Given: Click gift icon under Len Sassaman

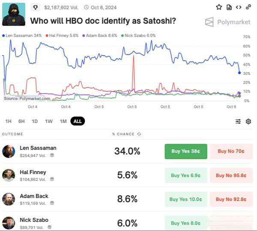Looking at the screenshot, I should pos(52,155).
